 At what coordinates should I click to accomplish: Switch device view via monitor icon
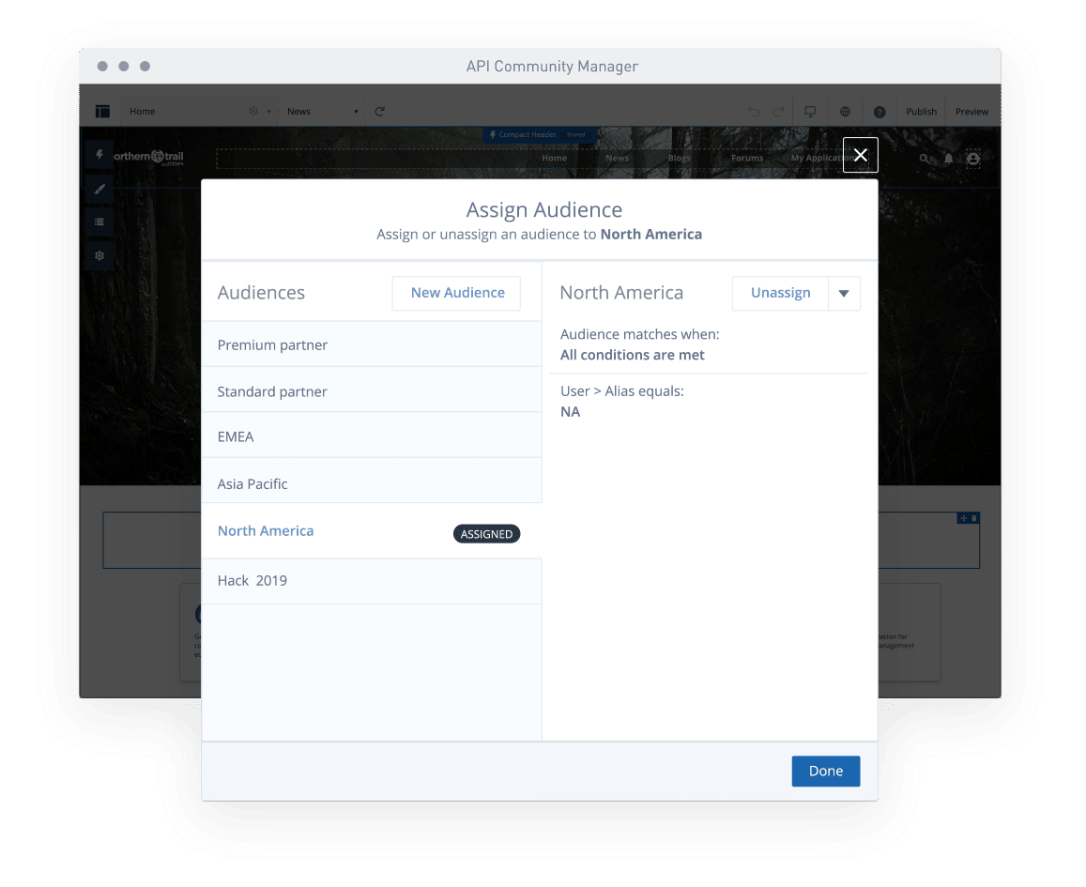coord(809,110)
